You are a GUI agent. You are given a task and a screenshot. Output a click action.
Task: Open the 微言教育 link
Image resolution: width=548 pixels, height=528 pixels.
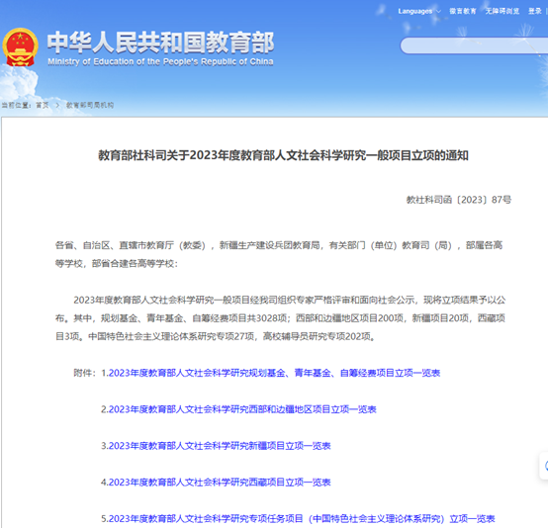pos(463,11)
